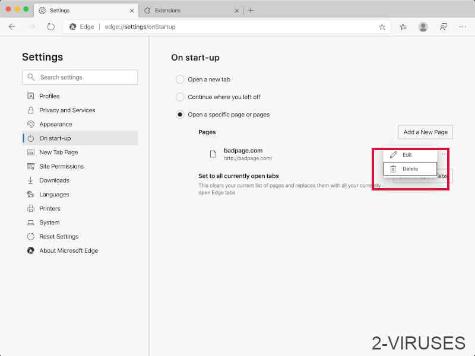The width and height of the screenshot is (475, 356).
Task: Go back using the back arrow
Action: click(12, 27)
